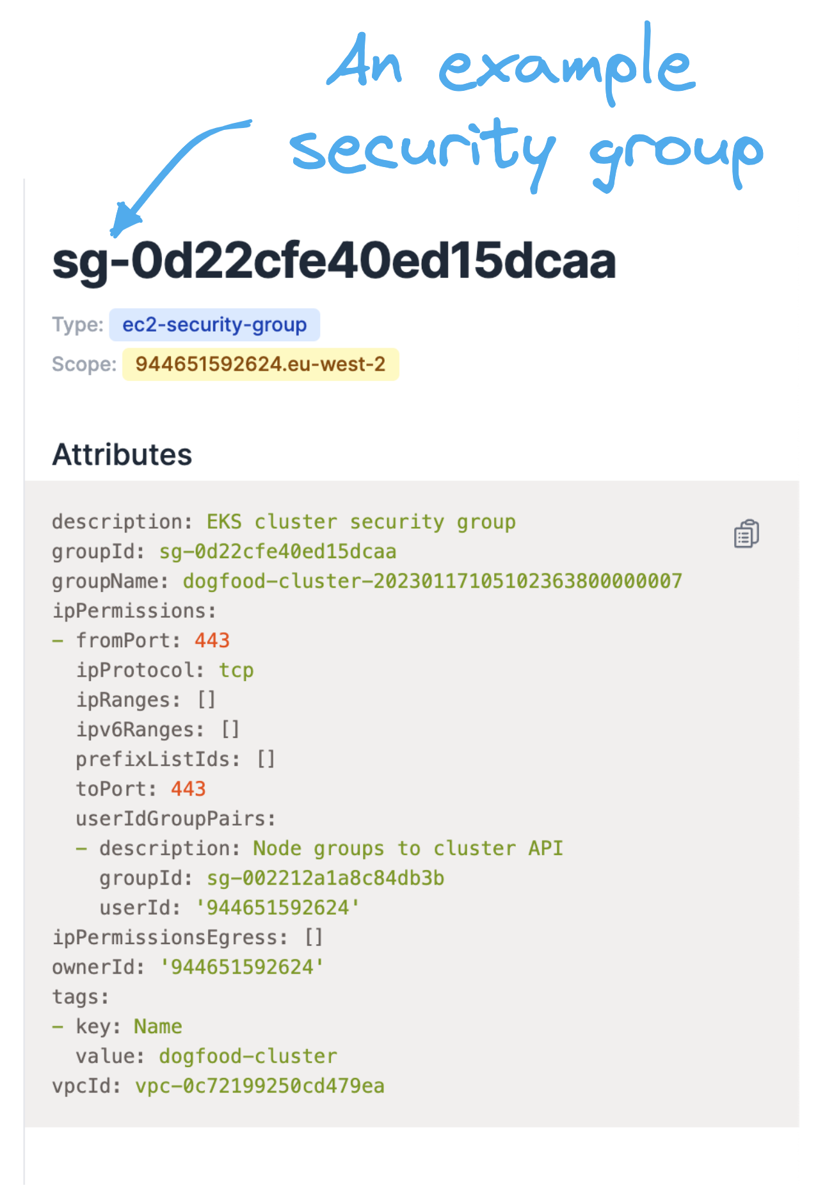Select the groupId value sg-0d22cfe40ed15dcaa
The height and width of the screenshot is (1204, 818).
click(278, 552)
